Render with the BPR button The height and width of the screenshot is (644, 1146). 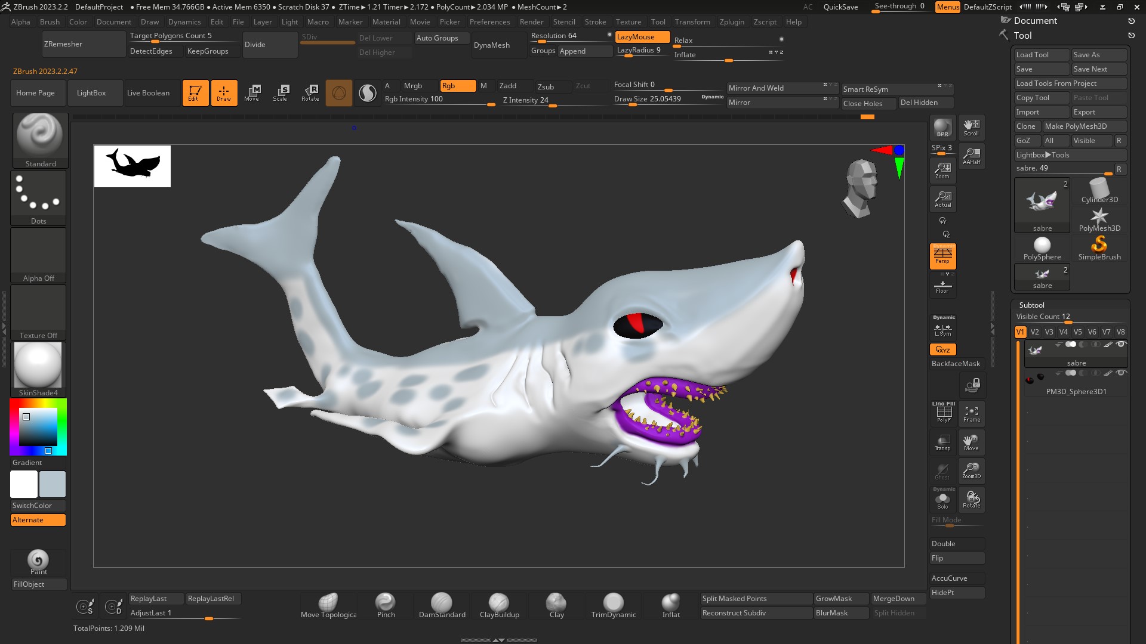point(942,128)
